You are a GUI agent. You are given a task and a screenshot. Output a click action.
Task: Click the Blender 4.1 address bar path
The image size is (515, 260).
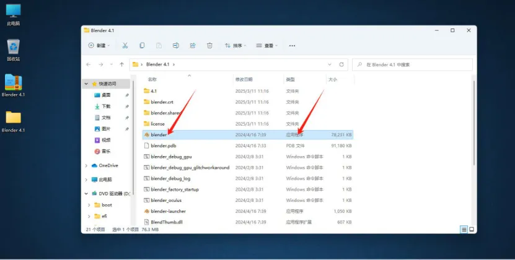[157, 64]
